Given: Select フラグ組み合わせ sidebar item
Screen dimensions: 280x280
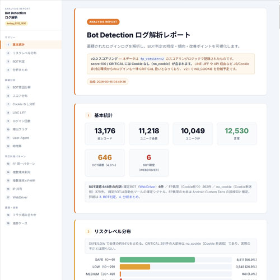Looking at the screenshot, I should 31,215.
